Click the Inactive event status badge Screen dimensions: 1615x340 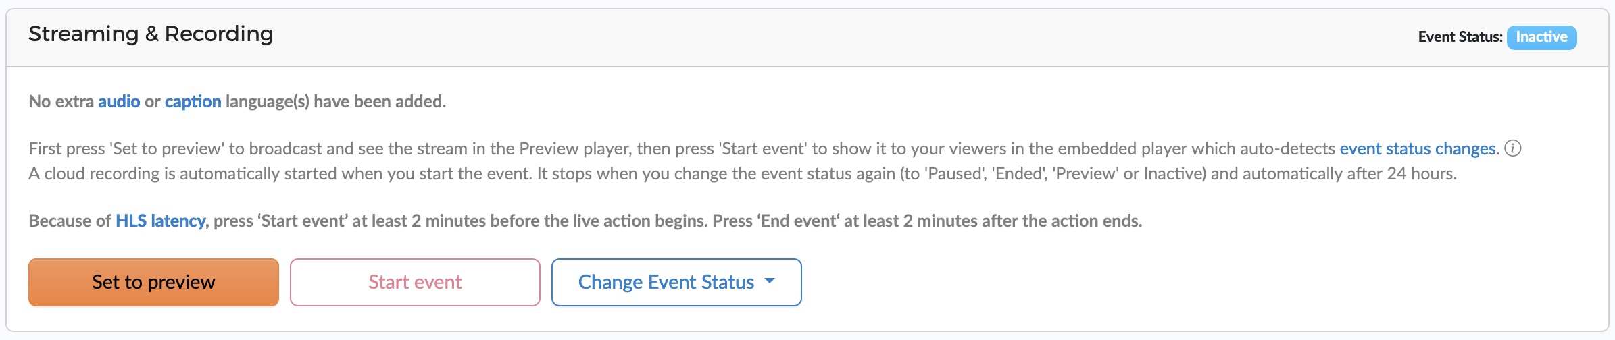1541,37
